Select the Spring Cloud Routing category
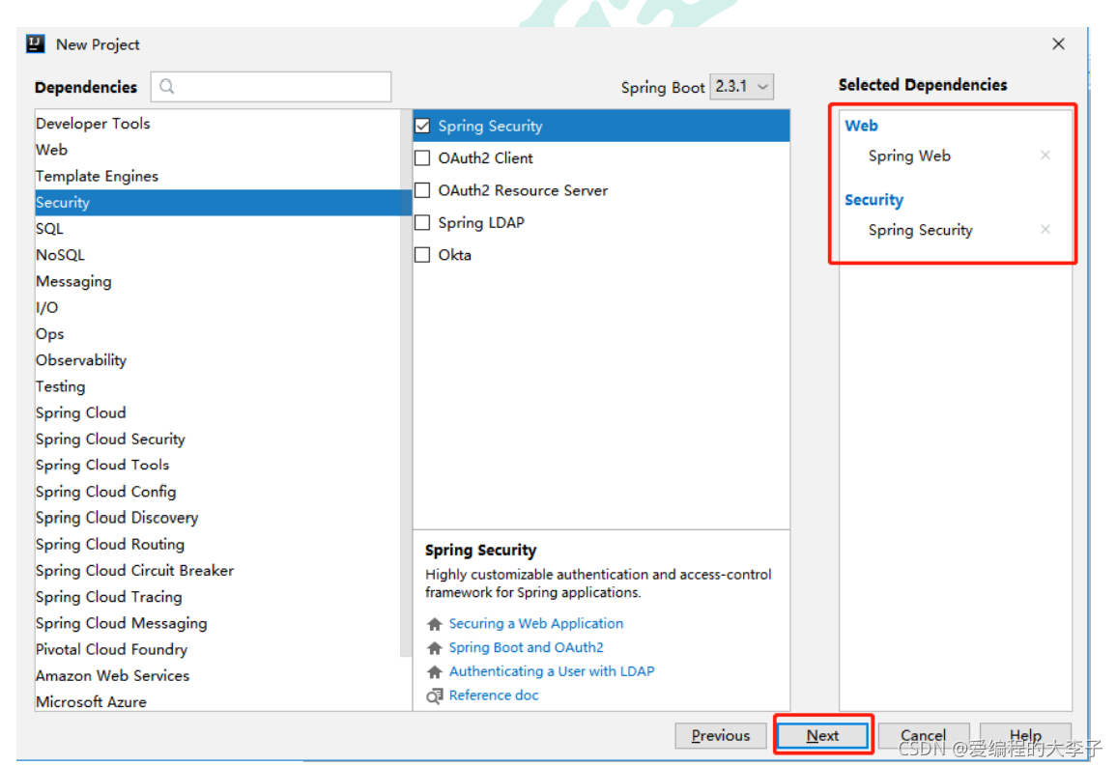The height and width of the screenshot is (766, 1117). [x=218, y=544]
